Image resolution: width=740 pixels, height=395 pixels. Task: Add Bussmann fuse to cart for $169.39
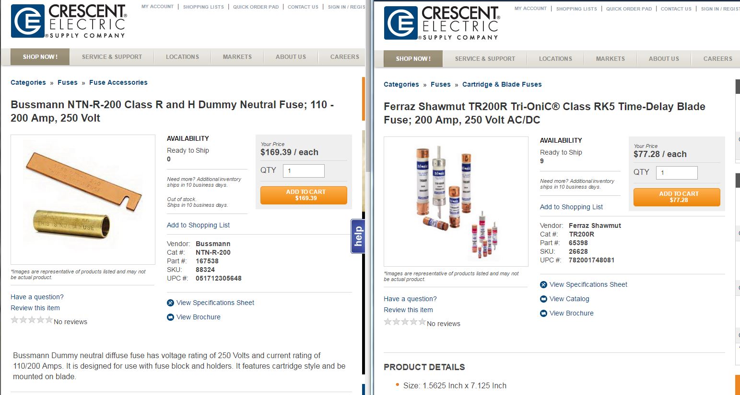coord(304,195)
